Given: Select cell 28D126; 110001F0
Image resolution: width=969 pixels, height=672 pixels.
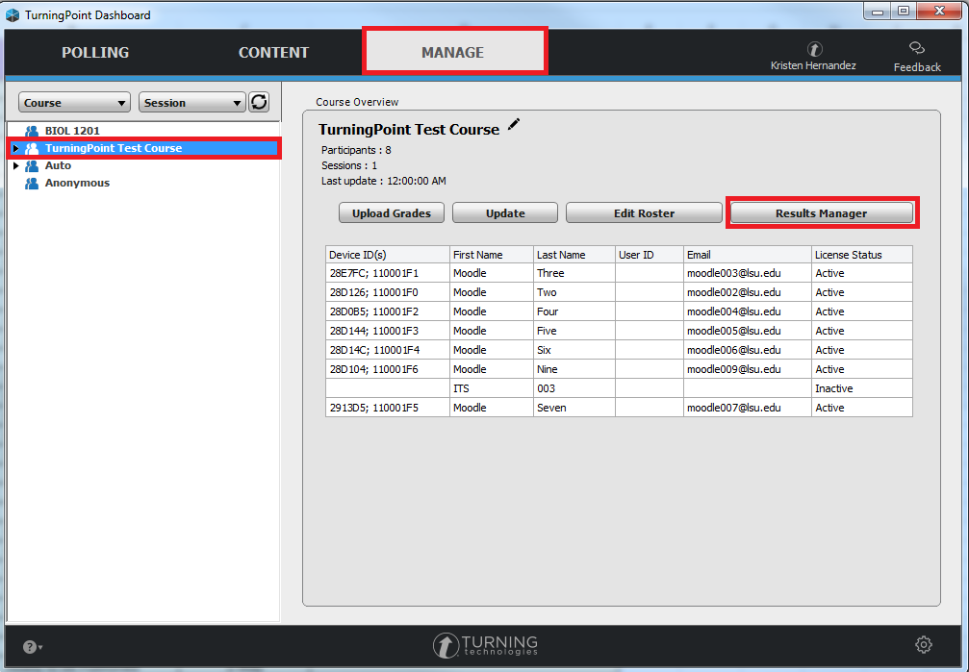Looking at the screenshot, I should pos(388,292).
